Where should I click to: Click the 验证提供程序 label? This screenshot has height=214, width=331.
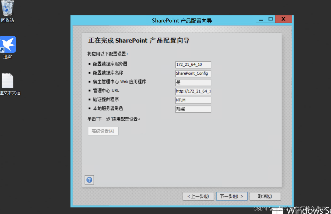pos(106,99)
